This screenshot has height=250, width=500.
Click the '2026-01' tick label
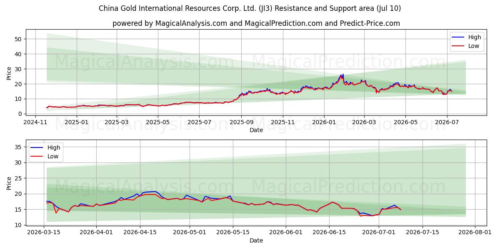(x=324, y=122)
